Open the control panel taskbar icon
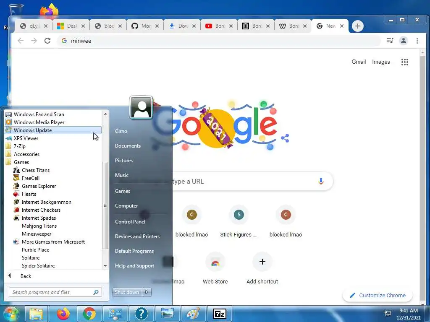 (115, 314)
